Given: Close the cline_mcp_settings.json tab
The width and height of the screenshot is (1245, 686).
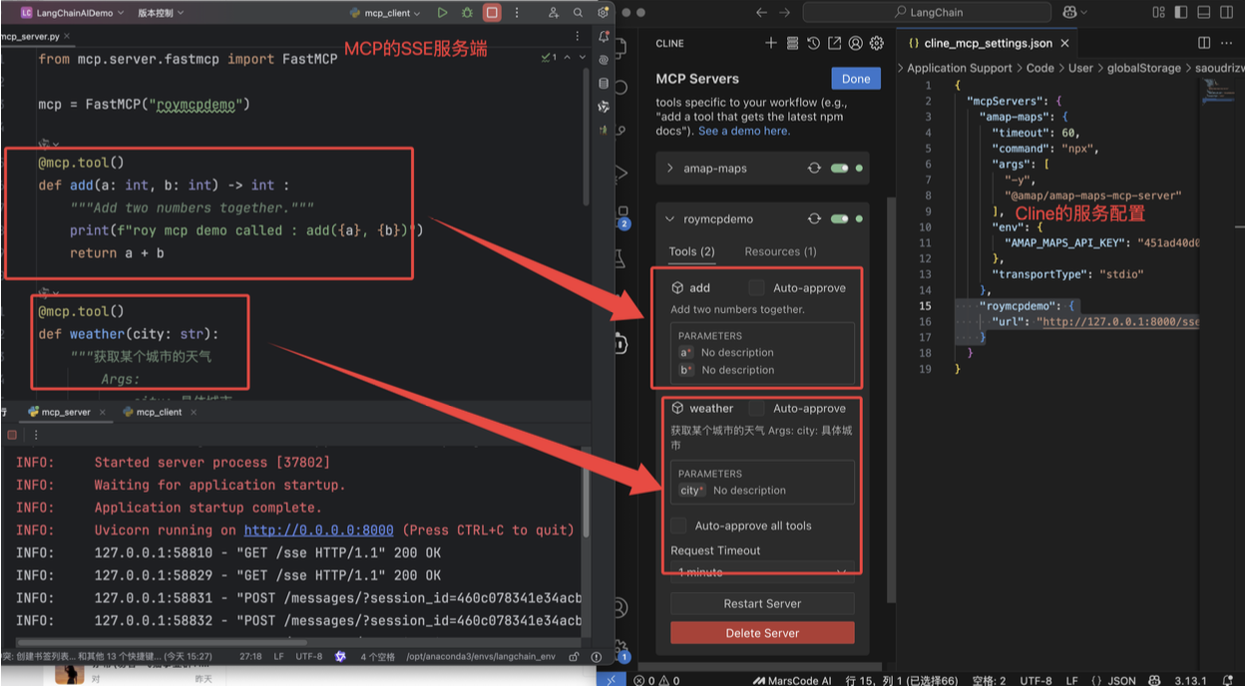Looking at the screenshot, I should [x=1064, y=43].
